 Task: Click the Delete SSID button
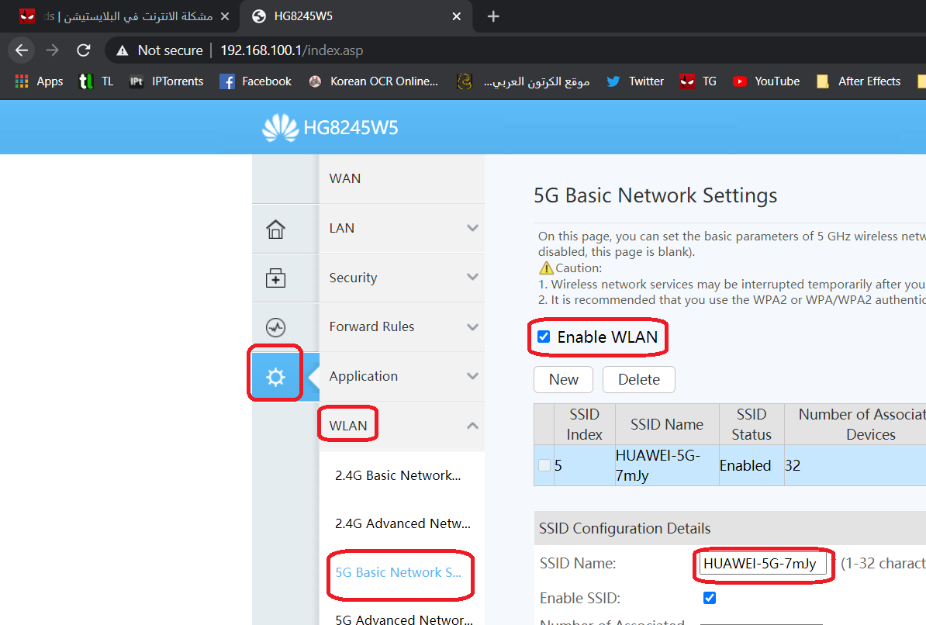tap(639, 379)
